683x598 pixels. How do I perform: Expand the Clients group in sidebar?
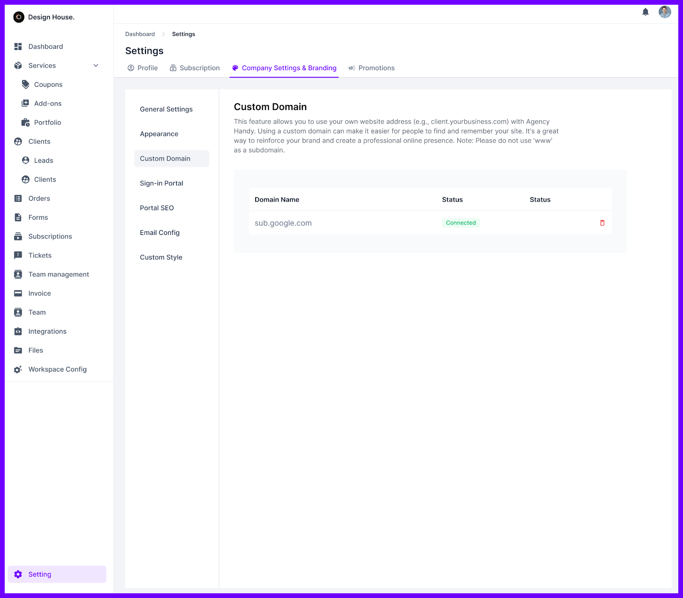coord(18,141)
